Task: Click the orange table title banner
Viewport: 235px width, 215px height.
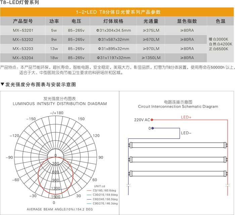Action: [x=117, y=12]
